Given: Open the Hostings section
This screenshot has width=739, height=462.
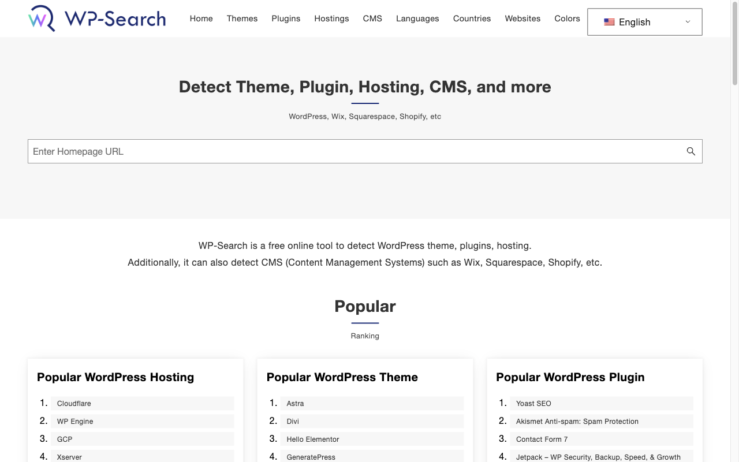Looking at the screenshot, I should pyautogui.click(x=331, y=18).
